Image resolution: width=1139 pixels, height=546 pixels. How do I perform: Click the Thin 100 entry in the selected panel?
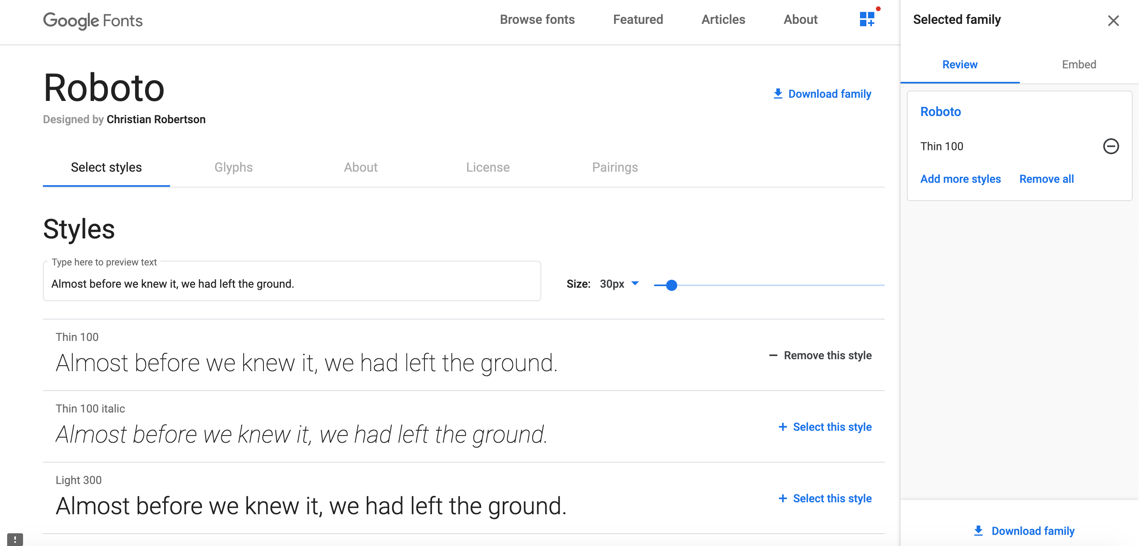click(942, 146)
